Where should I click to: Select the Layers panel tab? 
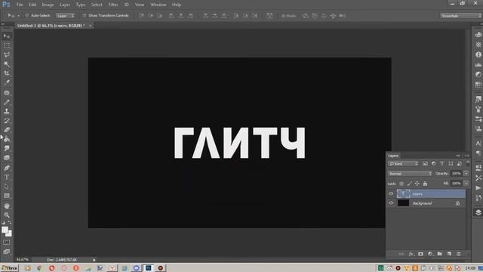click(x=393, y=156)
